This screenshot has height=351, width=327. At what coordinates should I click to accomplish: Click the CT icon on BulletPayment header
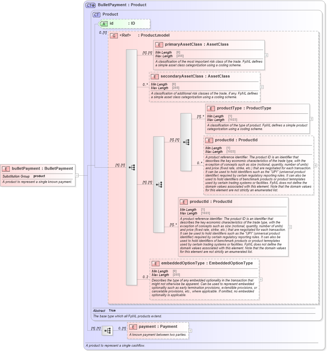90,5
